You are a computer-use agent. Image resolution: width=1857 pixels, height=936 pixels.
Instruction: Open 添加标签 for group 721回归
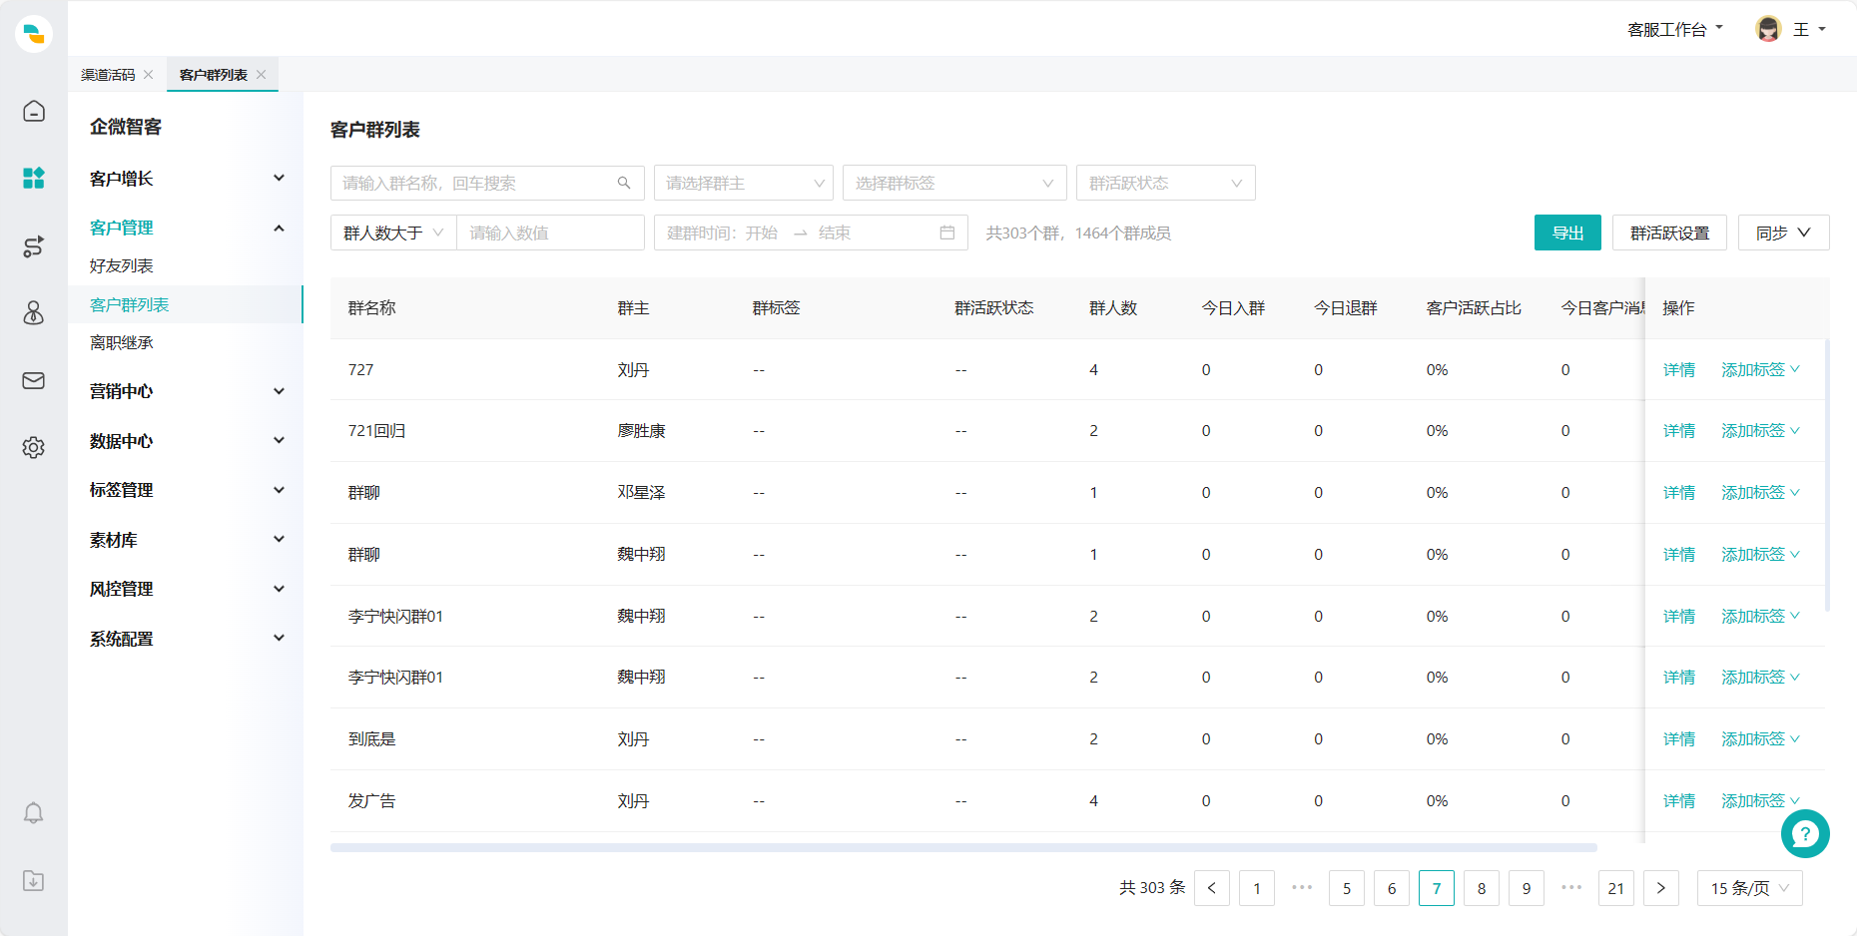point(1760,430)
